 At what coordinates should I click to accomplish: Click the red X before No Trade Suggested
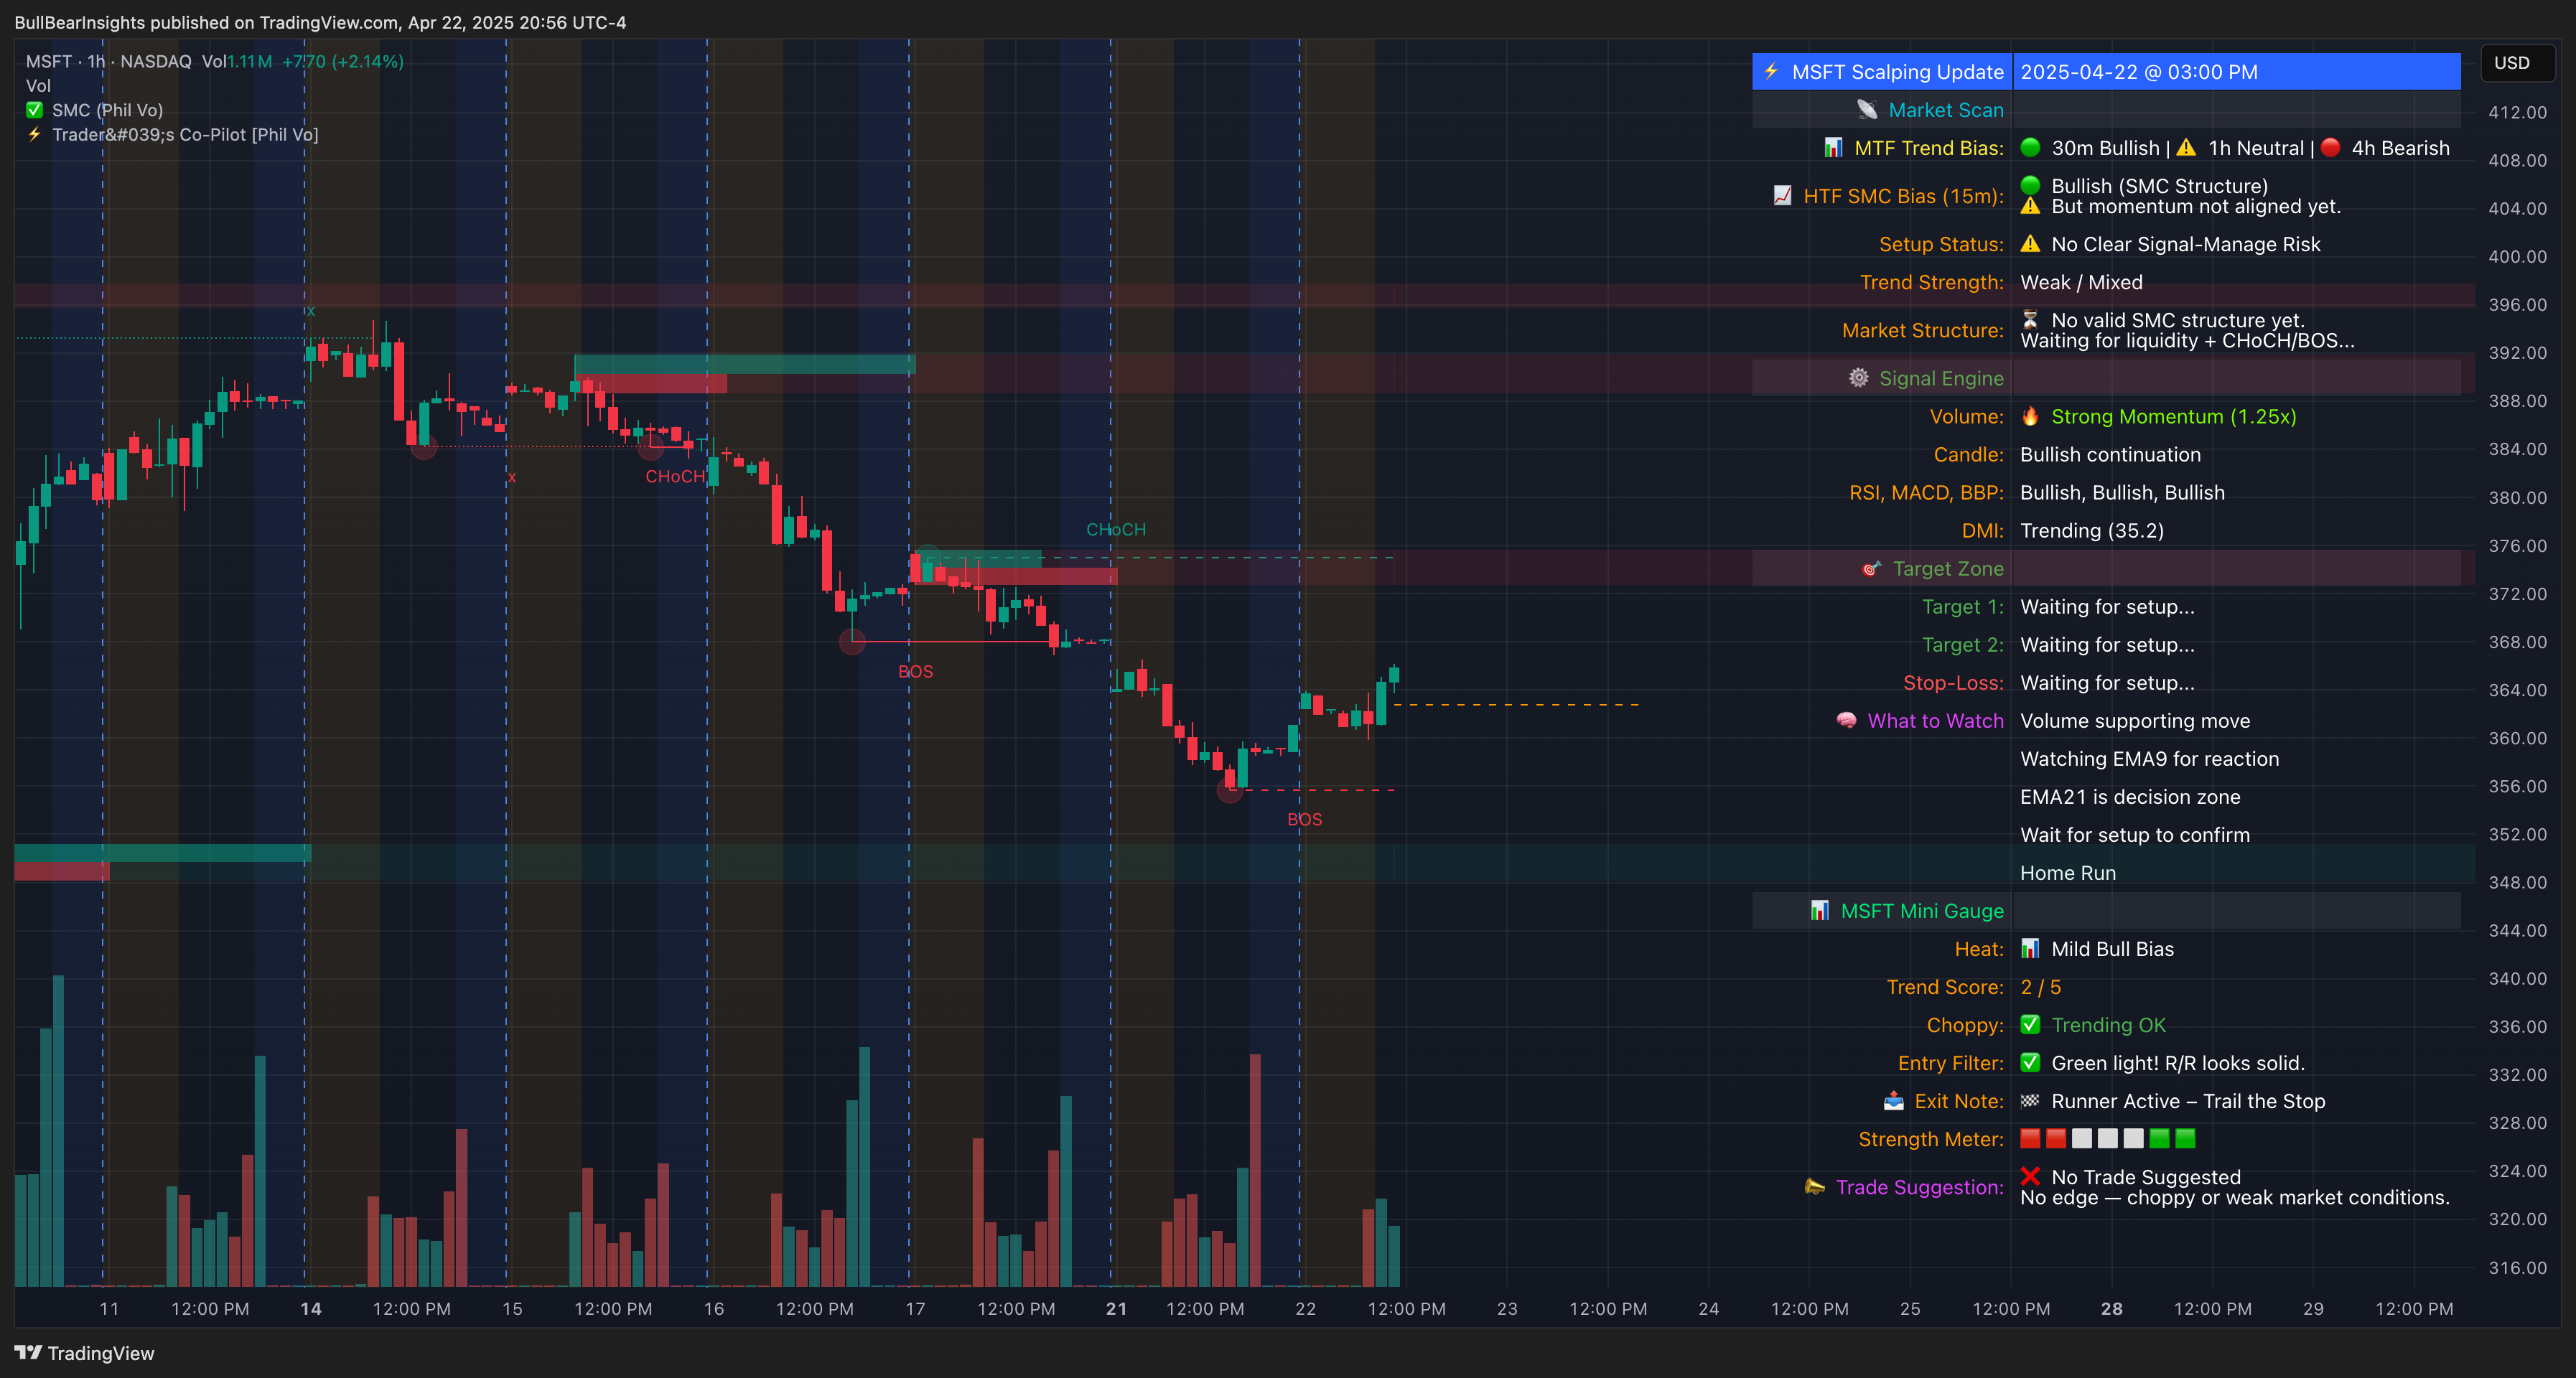[2030, 1176]
